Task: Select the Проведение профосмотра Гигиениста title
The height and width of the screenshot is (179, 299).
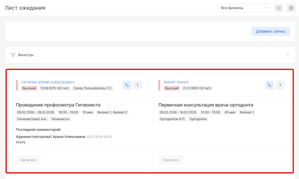Action: tap(58, 105)
